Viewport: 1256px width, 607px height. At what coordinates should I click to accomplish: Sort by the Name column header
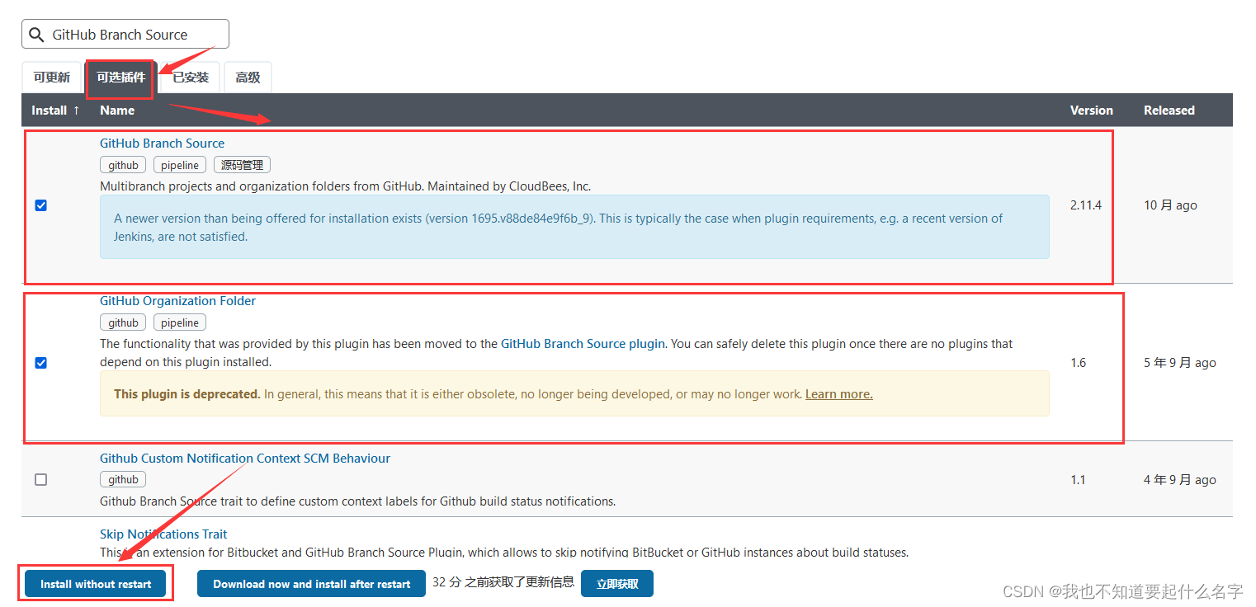coord(117,110)
